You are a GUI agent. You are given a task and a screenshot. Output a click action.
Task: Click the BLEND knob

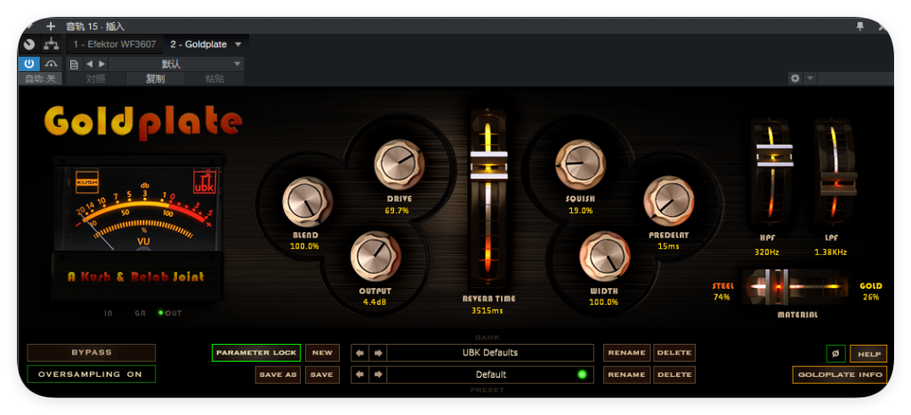(307, 202)
